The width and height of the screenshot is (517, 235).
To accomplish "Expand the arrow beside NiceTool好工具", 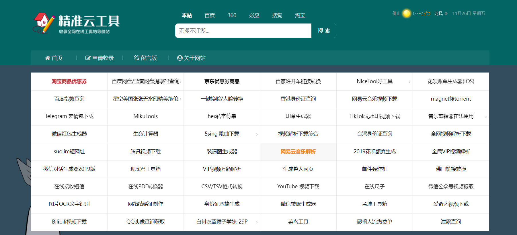I will click(409, 82).
